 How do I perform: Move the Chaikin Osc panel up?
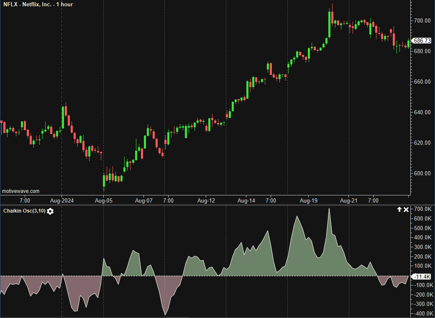point(399,209)
